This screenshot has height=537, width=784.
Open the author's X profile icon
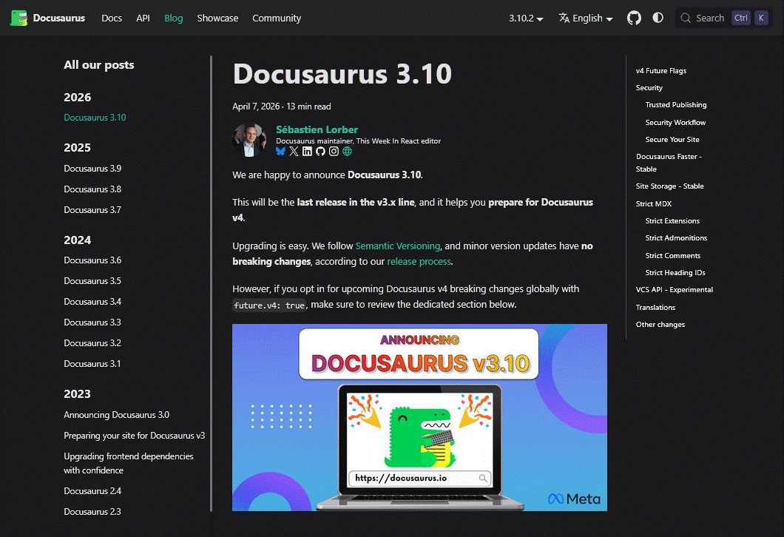294,151
